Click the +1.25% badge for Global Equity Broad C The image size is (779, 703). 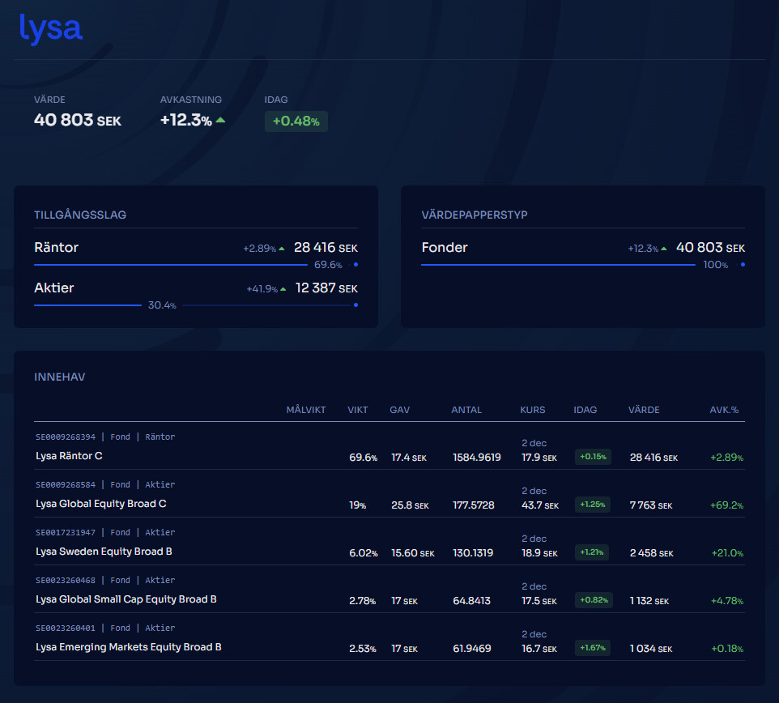point(593,505)
